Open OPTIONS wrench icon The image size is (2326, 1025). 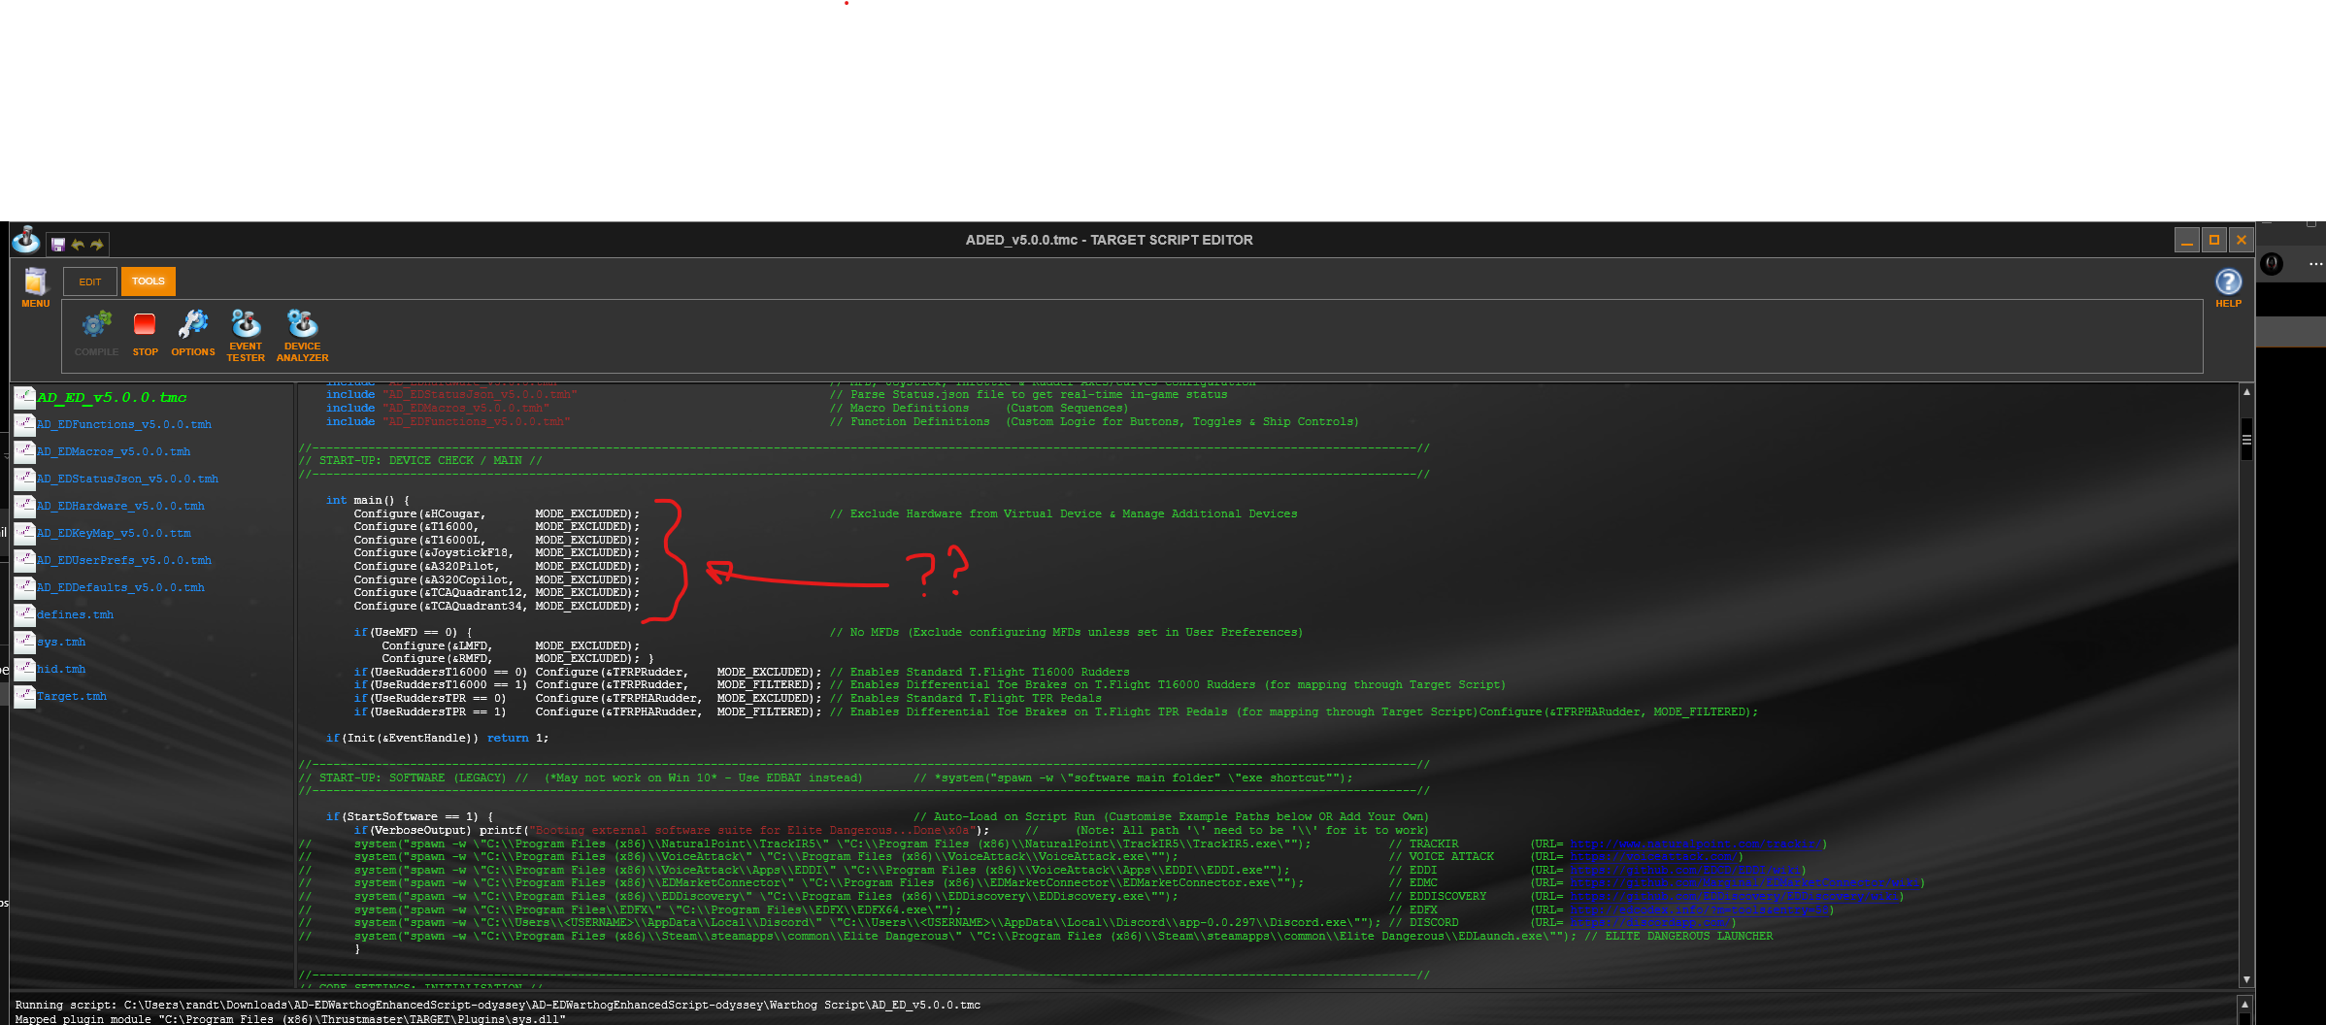[193, 333]
